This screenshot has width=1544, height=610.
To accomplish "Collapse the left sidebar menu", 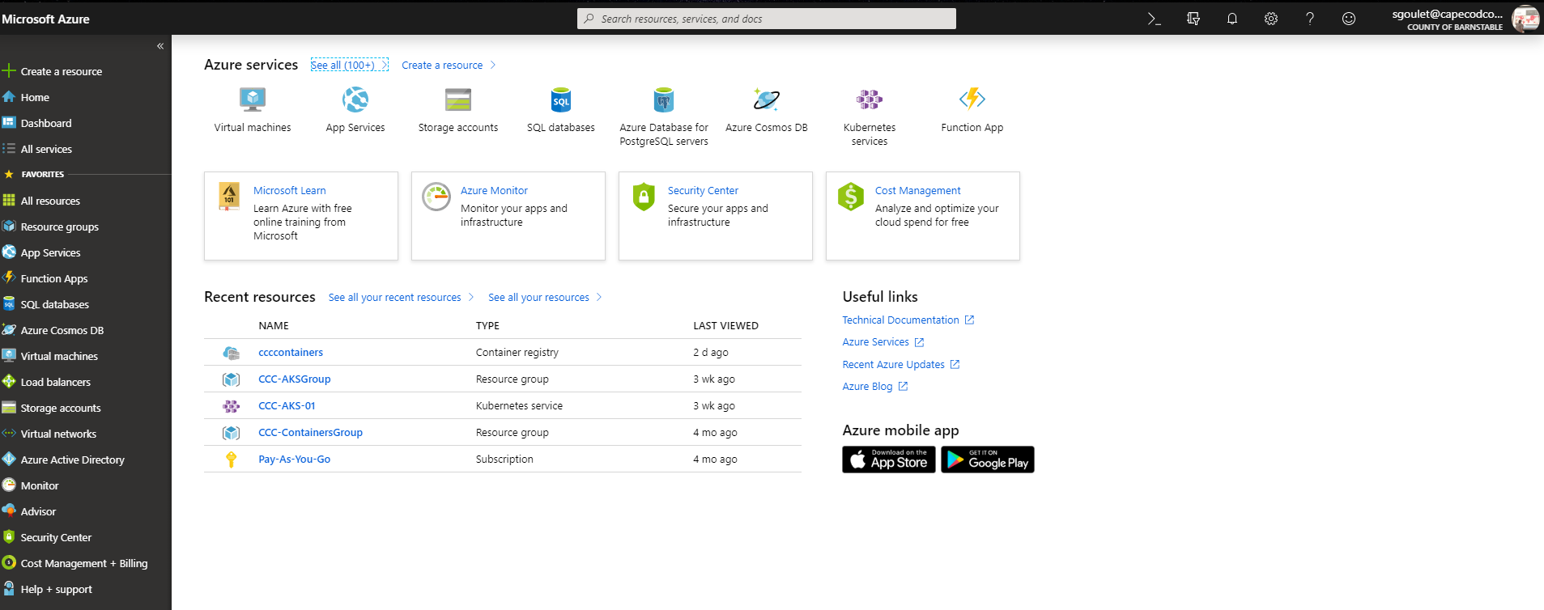I will [x=160, y=46].
